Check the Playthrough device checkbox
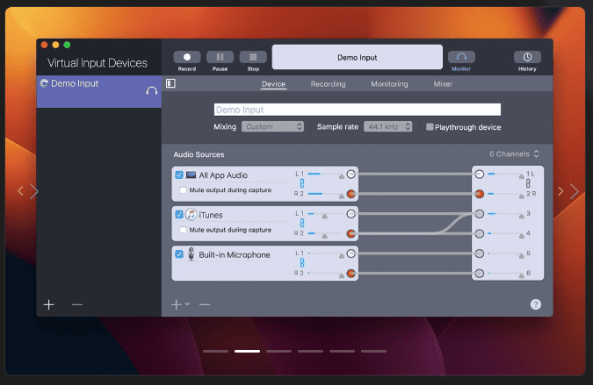The width and height of the screenshot is (593, 385). (430, 127)
